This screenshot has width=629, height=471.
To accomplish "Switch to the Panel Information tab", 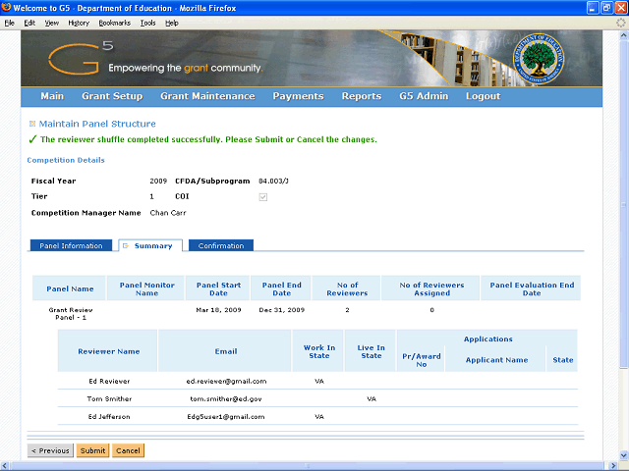I will point(69,245).
